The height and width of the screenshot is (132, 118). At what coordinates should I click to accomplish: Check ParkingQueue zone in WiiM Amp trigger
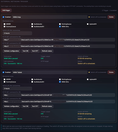(x=60, y=24)
